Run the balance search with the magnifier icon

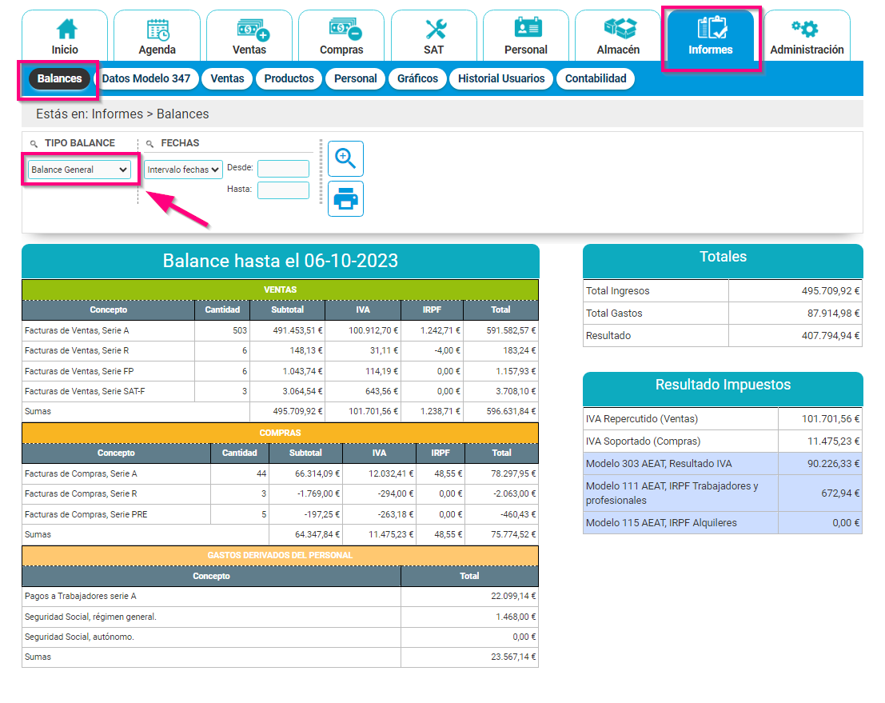pos(345,158)
